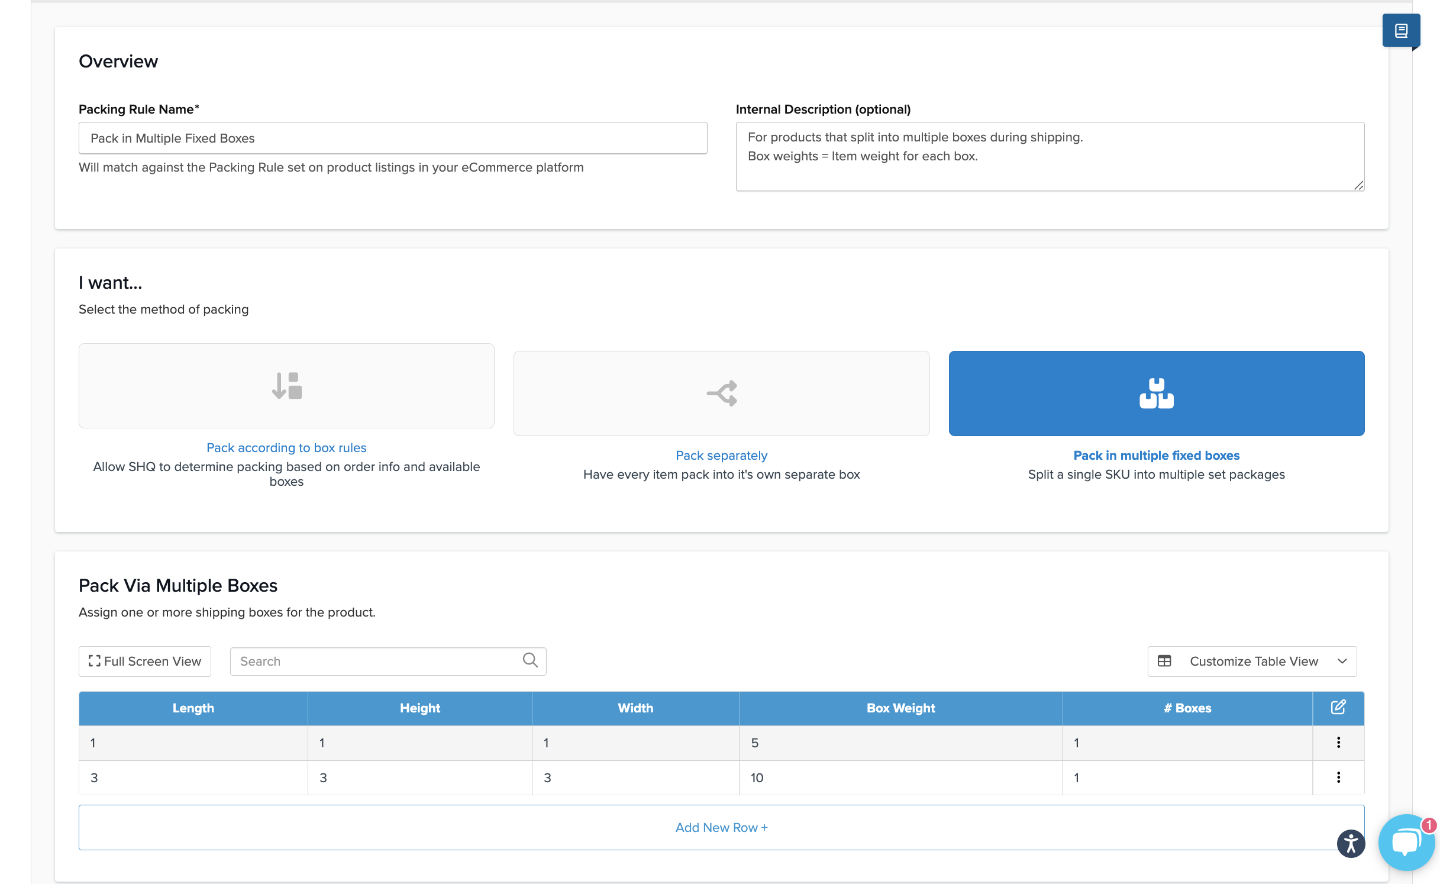Sort by the Box Weight column header
This screenshot has height=884, width=1440.
(x=900, y=708)
